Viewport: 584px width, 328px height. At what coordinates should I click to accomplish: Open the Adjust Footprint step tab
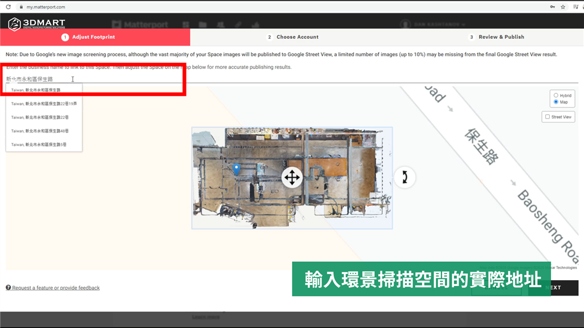coord(95,37)
